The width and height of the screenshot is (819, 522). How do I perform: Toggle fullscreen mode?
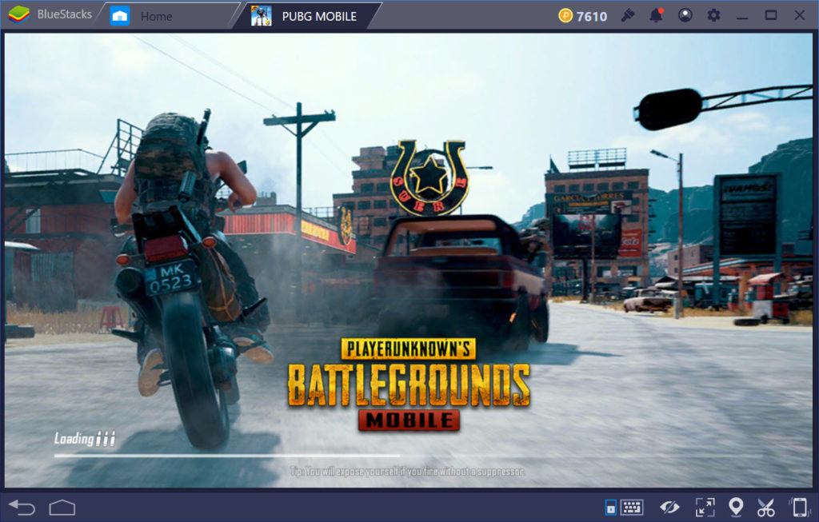705,507
